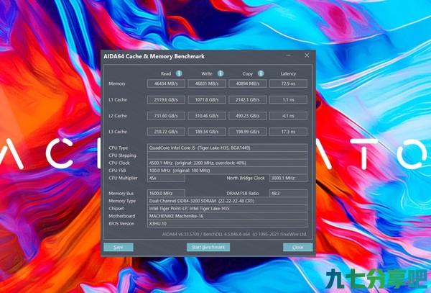
Task: Select L1 Cache read 2119.6 GB/s
Action: pos(166,99)
